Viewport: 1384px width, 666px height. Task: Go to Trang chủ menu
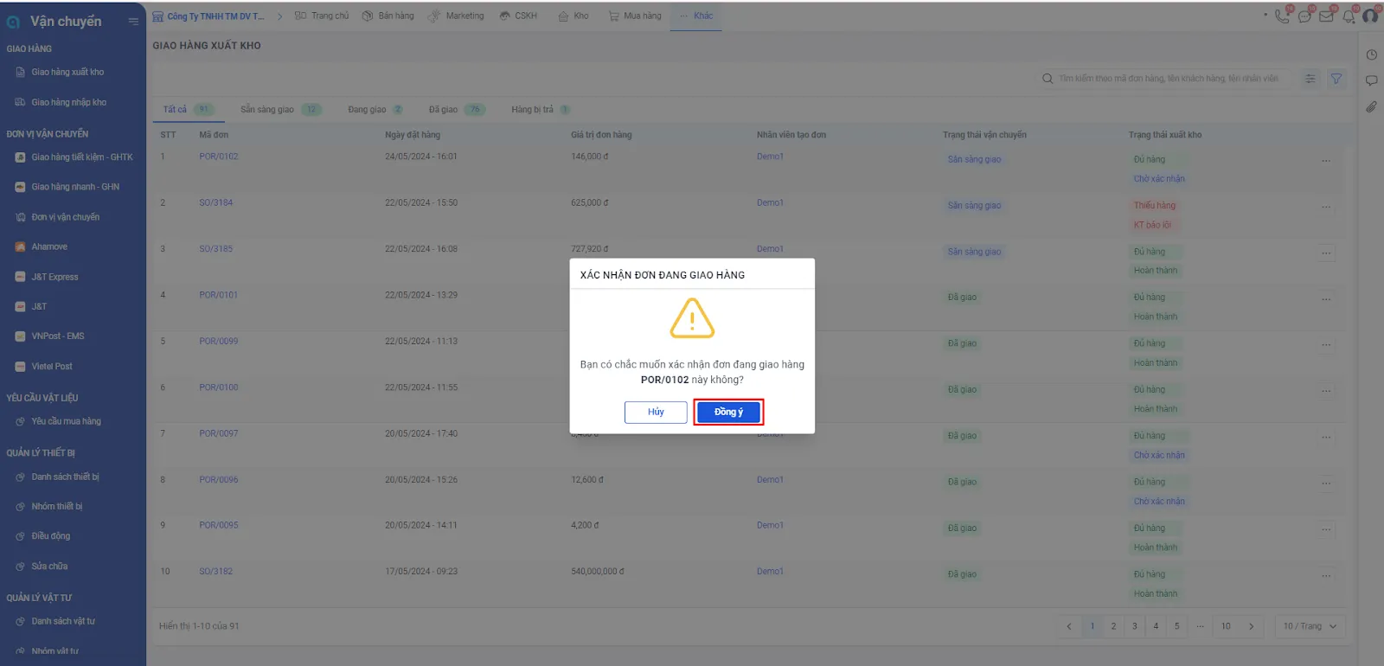(x=322, y=16)
